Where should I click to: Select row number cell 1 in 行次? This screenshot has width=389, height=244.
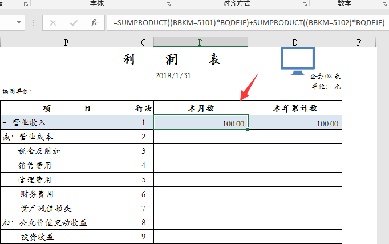click(x=143, y=122)
